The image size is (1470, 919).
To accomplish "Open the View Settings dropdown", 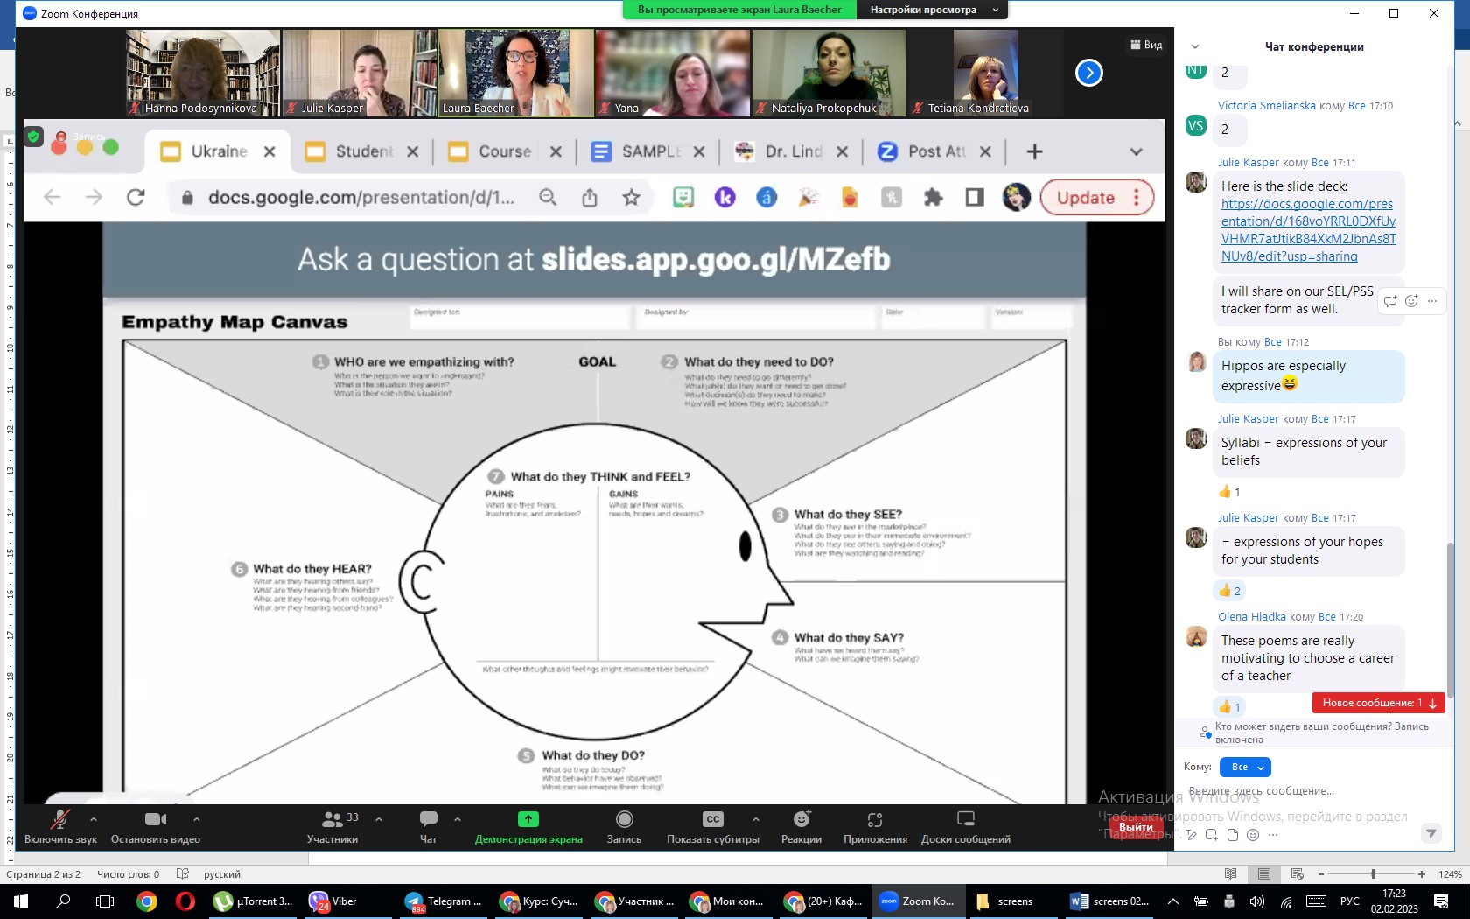I will pos(933,10).
